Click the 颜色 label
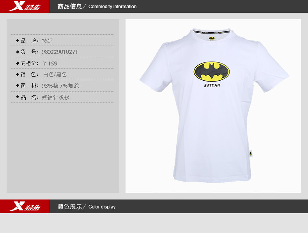308x233 pixels. point(30,74)
